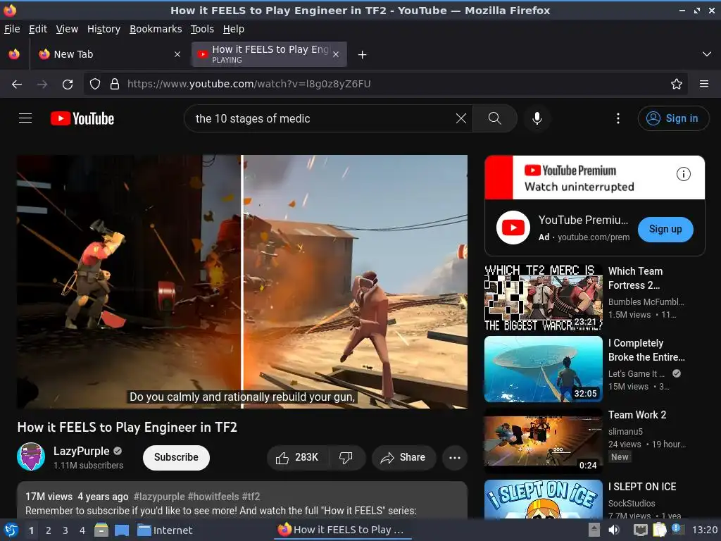
Task: Start voice search with microphone icon
Action: click(x=537, y=118)
